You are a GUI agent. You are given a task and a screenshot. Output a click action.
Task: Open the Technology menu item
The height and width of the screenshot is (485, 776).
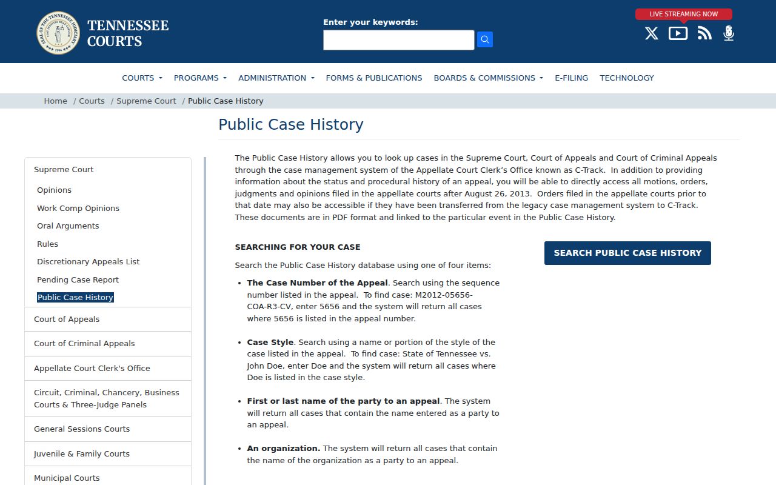[x=627, y=78]
